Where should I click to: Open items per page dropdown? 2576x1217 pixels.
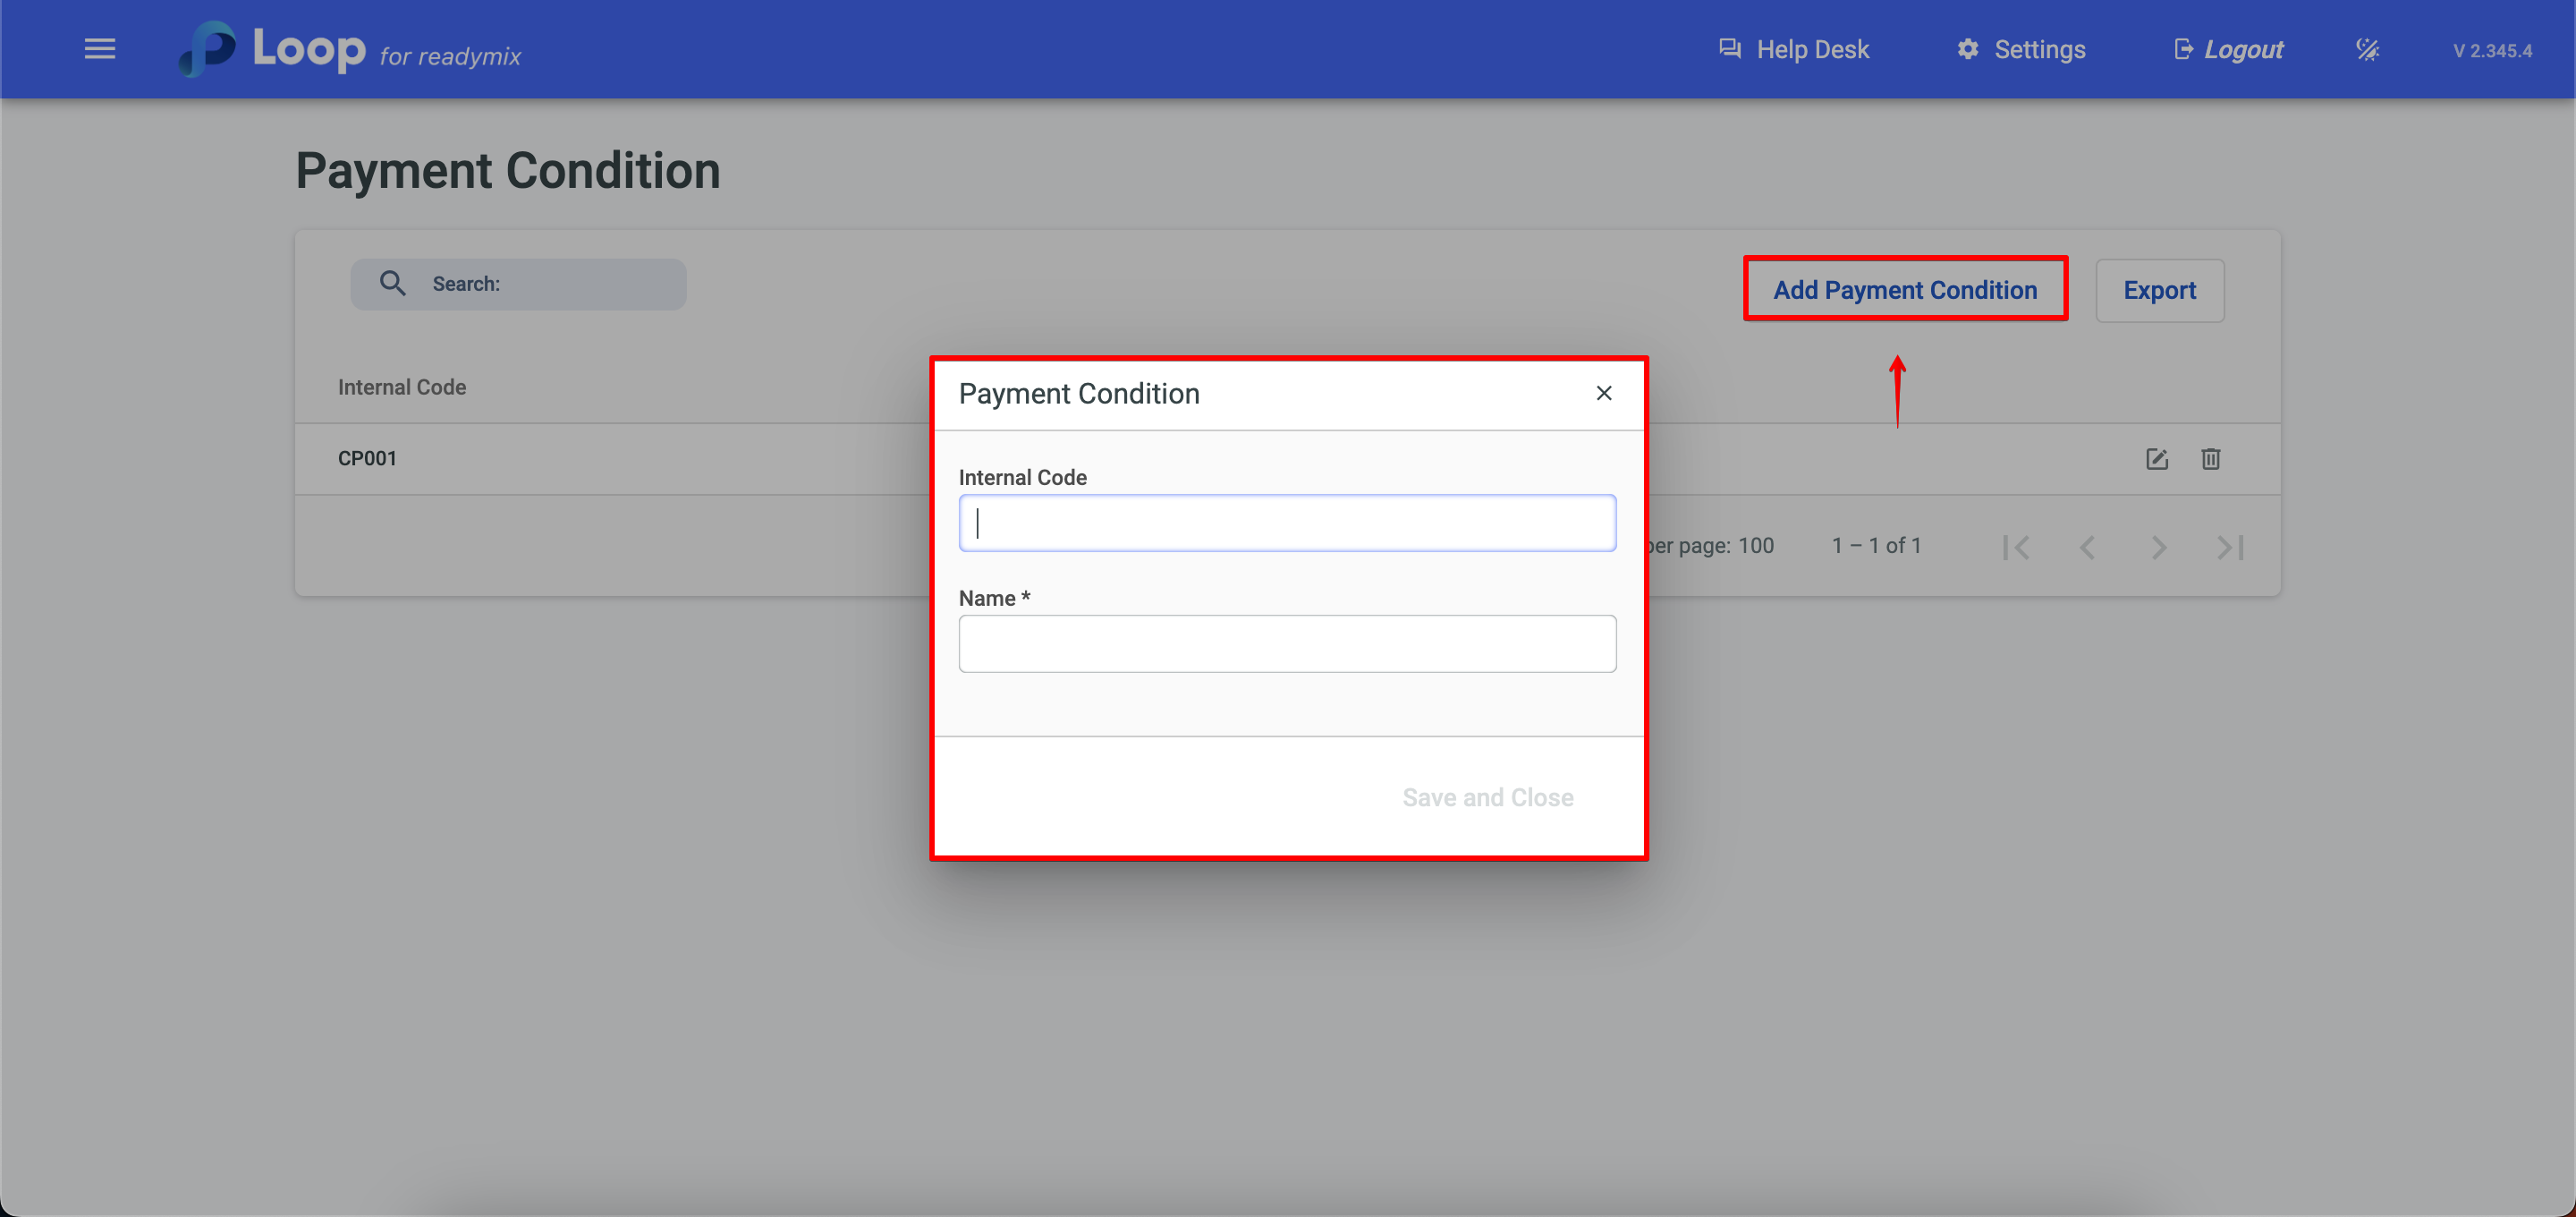[x=1754, y=547]
